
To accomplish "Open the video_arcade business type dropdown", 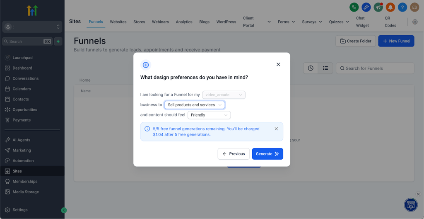I will 224,95.
